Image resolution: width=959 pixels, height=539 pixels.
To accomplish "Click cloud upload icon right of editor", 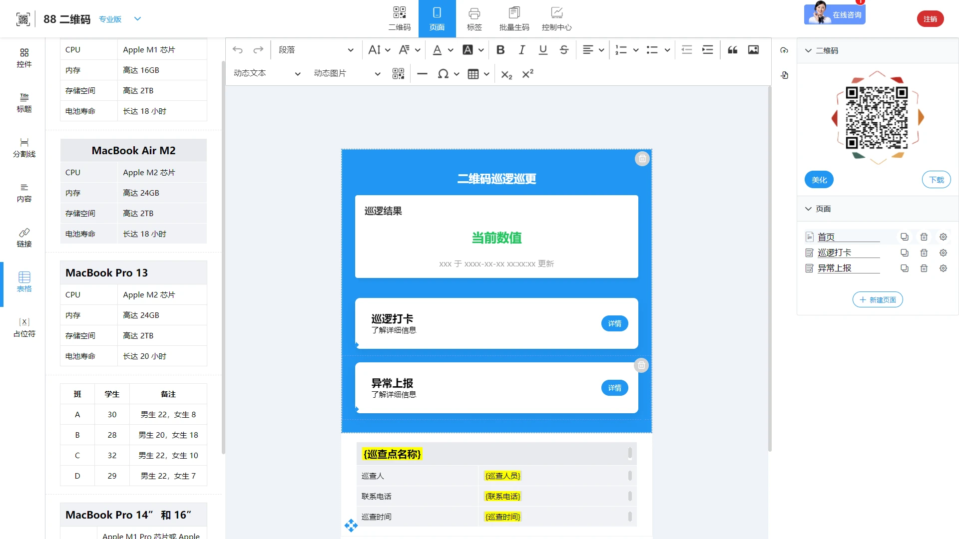I will [x=784, y=50].
